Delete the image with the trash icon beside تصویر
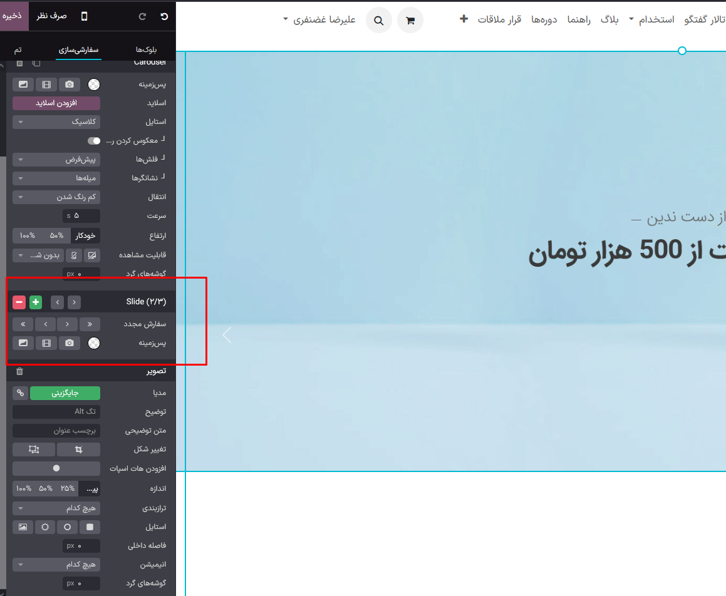Viewport: 726px width, 596px height. (x=19, y=371)
